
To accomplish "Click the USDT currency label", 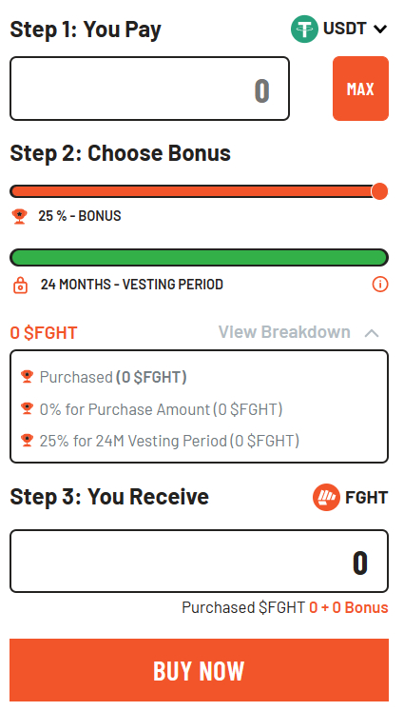I will pyautogui.click(x=345, y=29).
